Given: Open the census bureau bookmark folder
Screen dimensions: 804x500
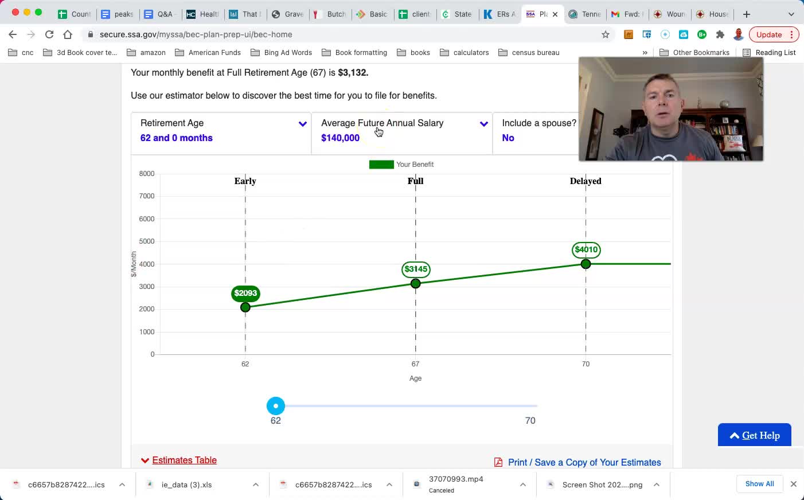Looking at the screenshot, I should click(x=529, y=52).
